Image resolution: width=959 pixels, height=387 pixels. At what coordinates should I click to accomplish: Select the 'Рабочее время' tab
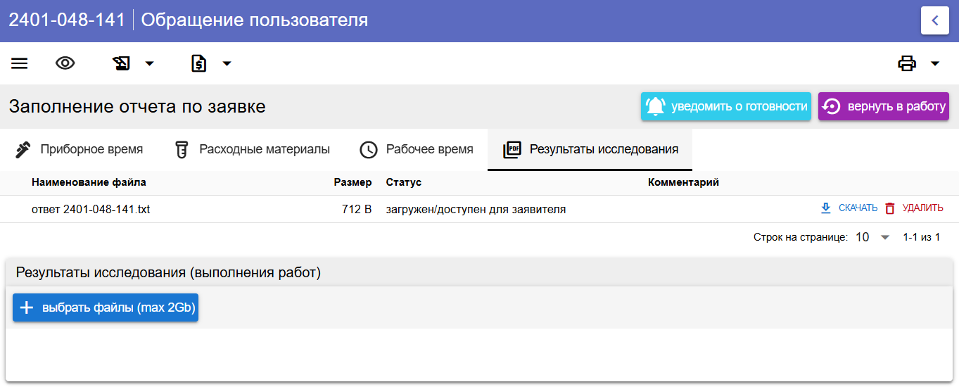417,149
